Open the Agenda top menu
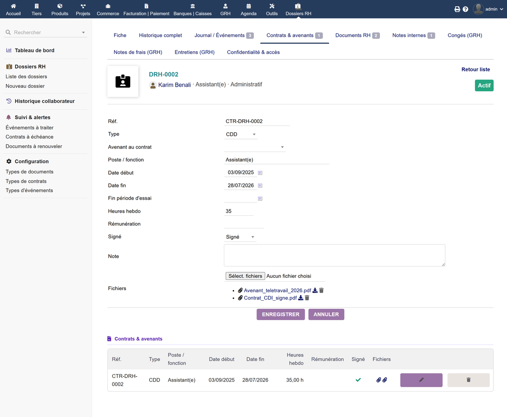Image resolution: width=507 pixels, height=417 pixels. tap(248, 9)
